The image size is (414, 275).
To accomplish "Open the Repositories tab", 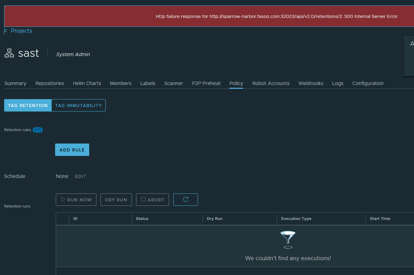I will click(50, 83).
